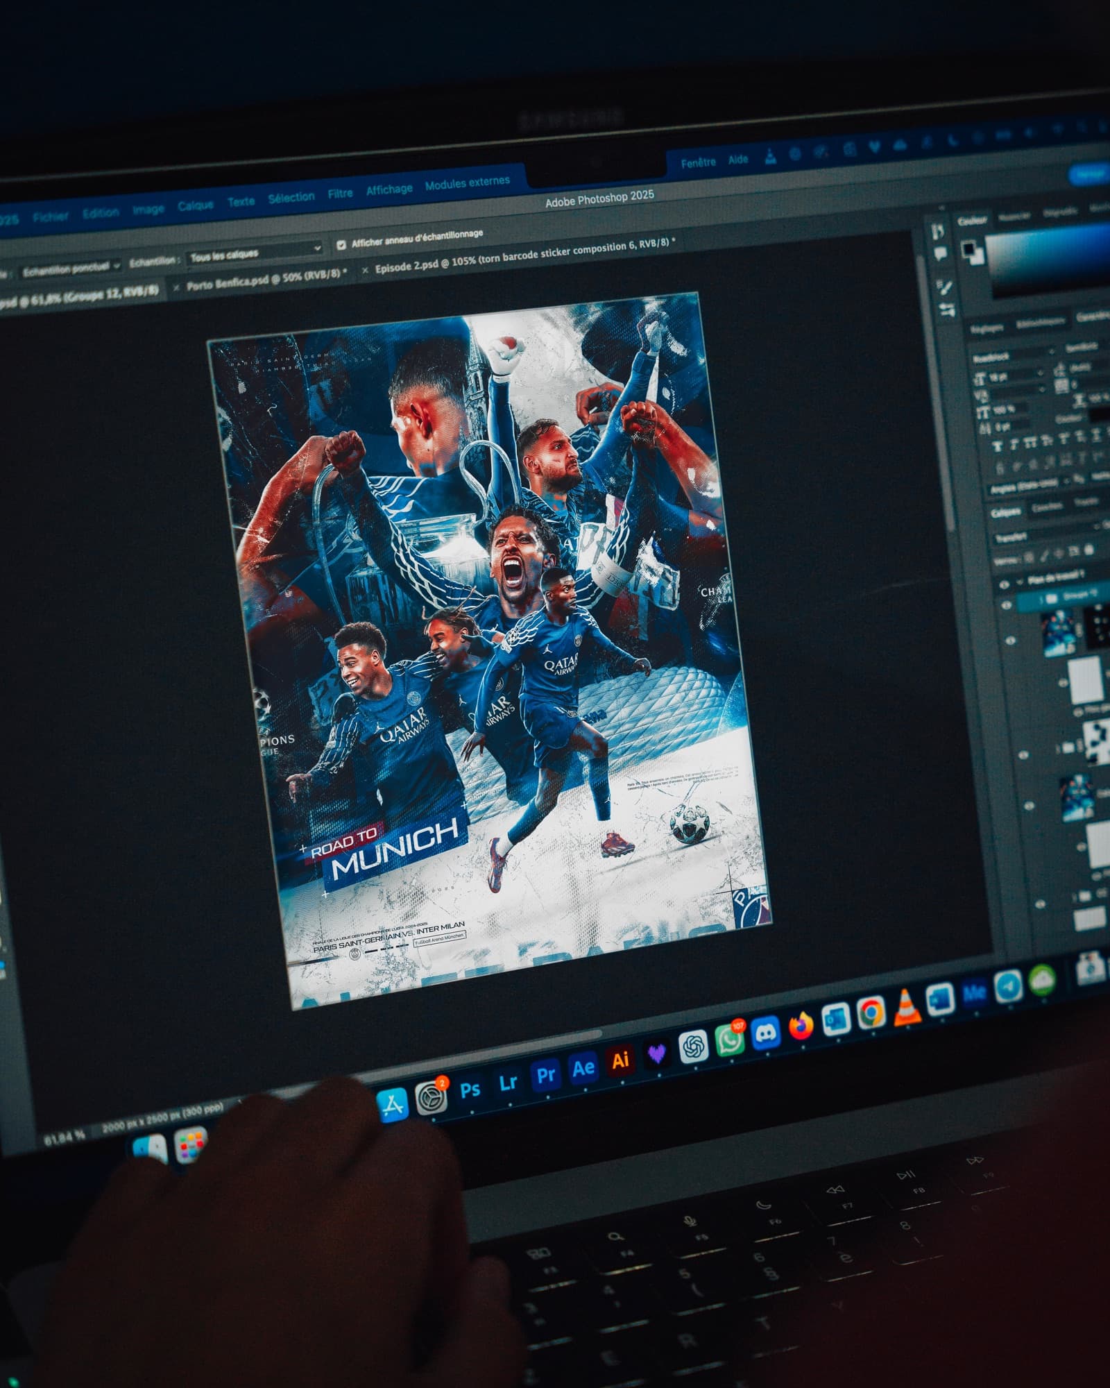Click the foreground color swatch
This screenshot has width=1110, height=1388.
point(968,248)
